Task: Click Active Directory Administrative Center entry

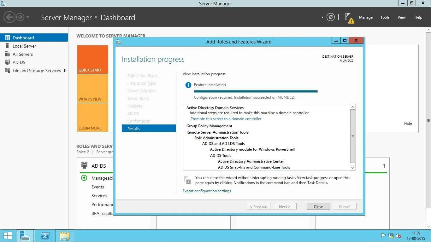Action: 251,161
